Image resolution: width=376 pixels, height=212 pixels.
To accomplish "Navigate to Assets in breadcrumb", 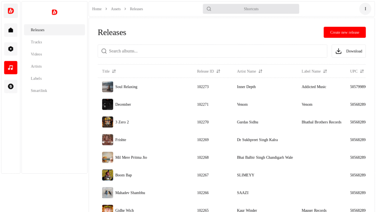I will click(116, 9).
